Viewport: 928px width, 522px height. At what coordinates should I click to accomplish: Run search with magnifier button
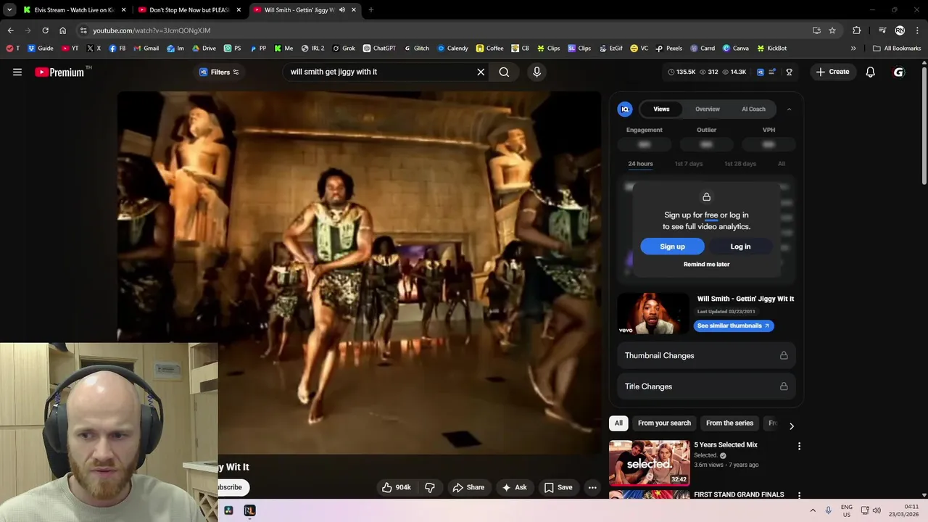[x=504, y=72]
